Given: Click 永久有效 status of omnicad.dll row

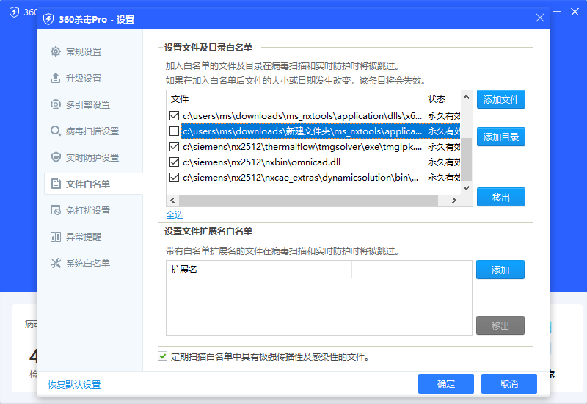Looking at the screenshot, I should pos(444,162).
